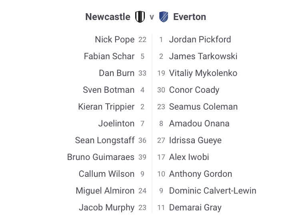Open the Newcastle team name link

pos(108,17)
